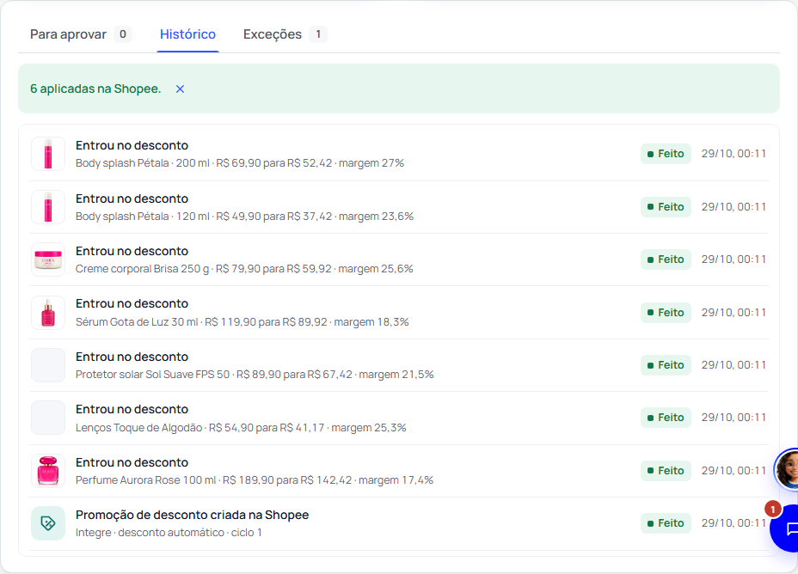The width and height of the screenshot is (798, 574).
Task: Click the Feito badge for Perfume Aurora Rose
Action: [x=666, y=471]
